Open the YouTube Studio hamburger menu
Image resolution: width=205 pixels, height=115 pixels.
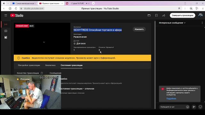click(x=6, y=15)
